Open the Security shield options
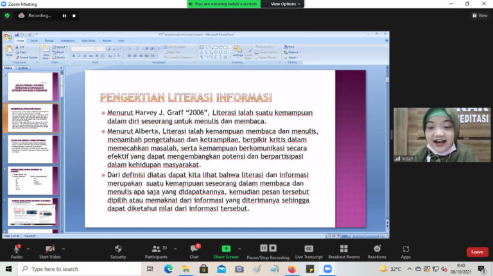493x276 pixels. [x=118, y=250]
